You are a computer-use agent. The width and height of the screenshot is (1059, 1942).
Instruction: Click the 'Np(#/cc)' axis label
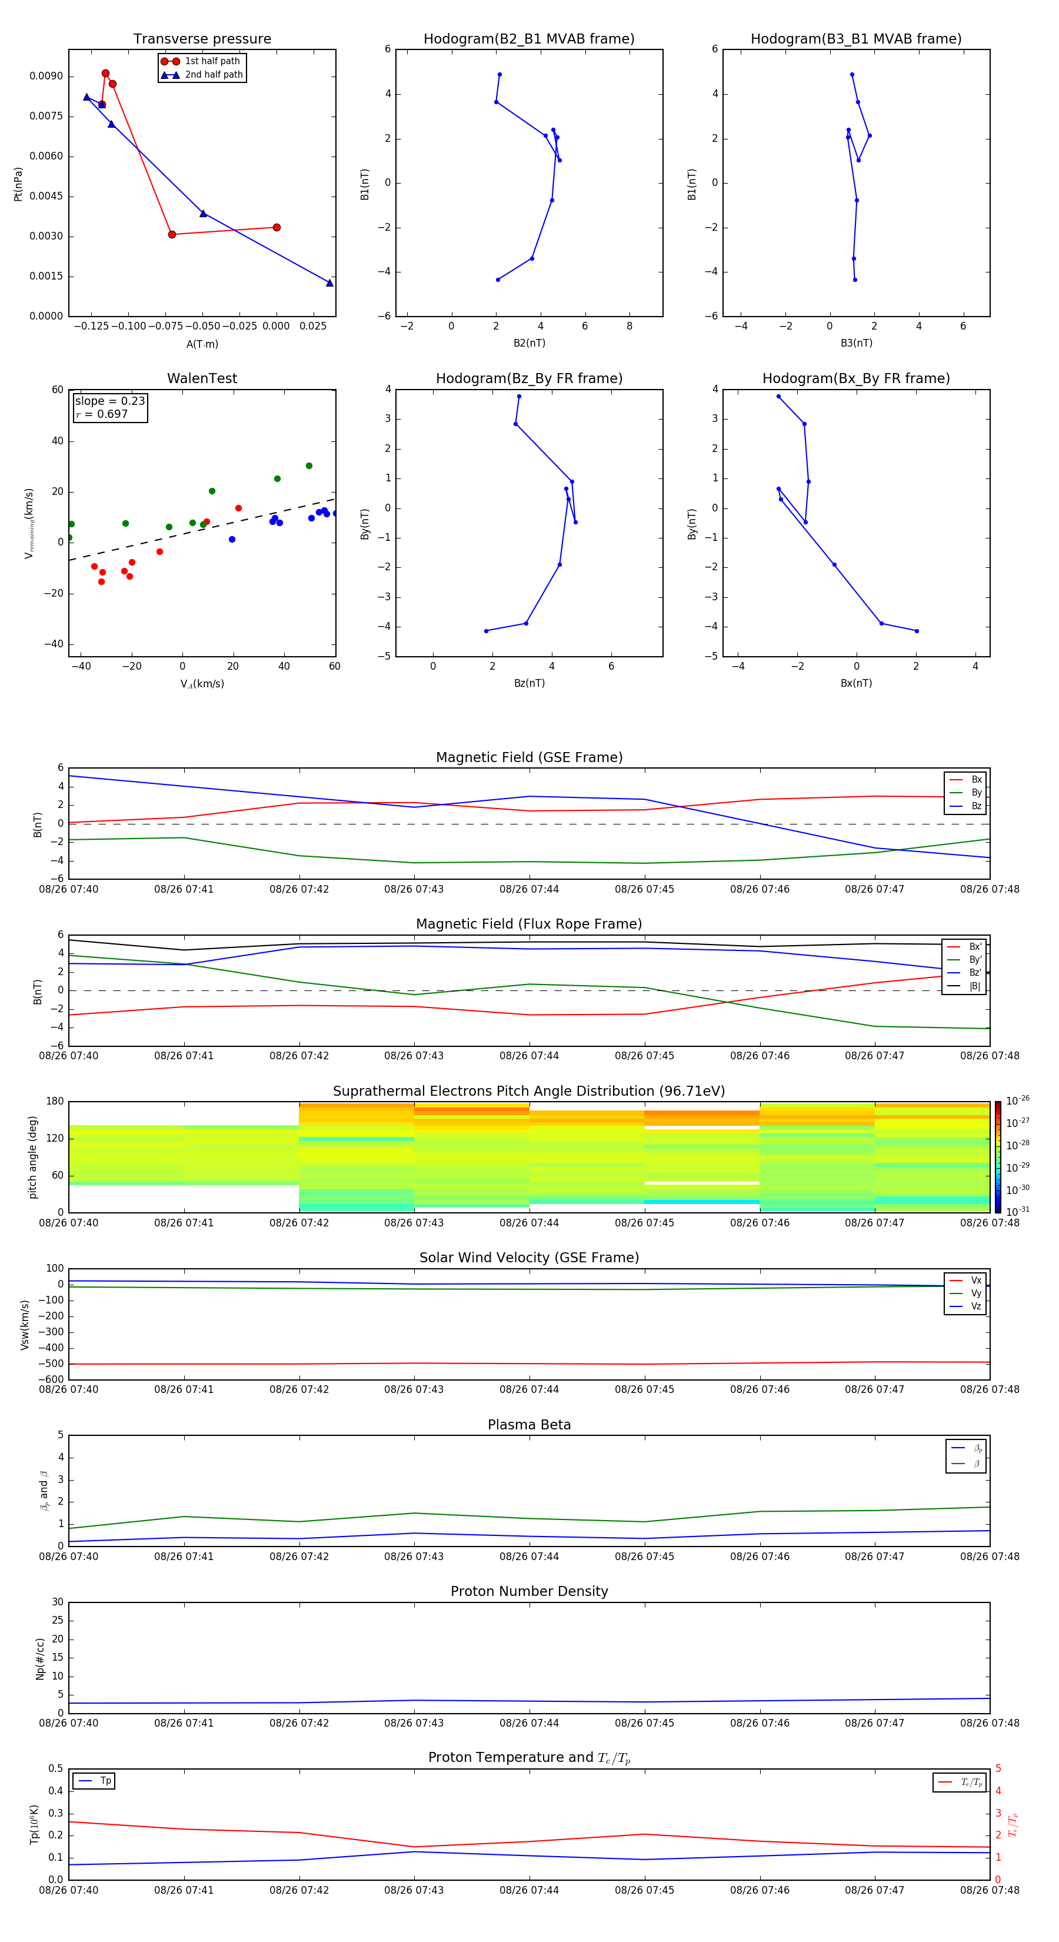tap(40, 1658)
